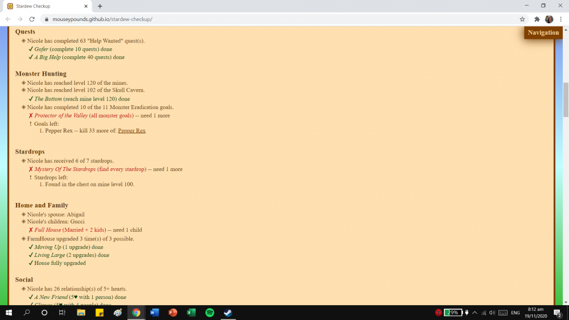Click The Bottom achievement line
The height and width of the screenshot is (320, 569).
tap(79, 98)
